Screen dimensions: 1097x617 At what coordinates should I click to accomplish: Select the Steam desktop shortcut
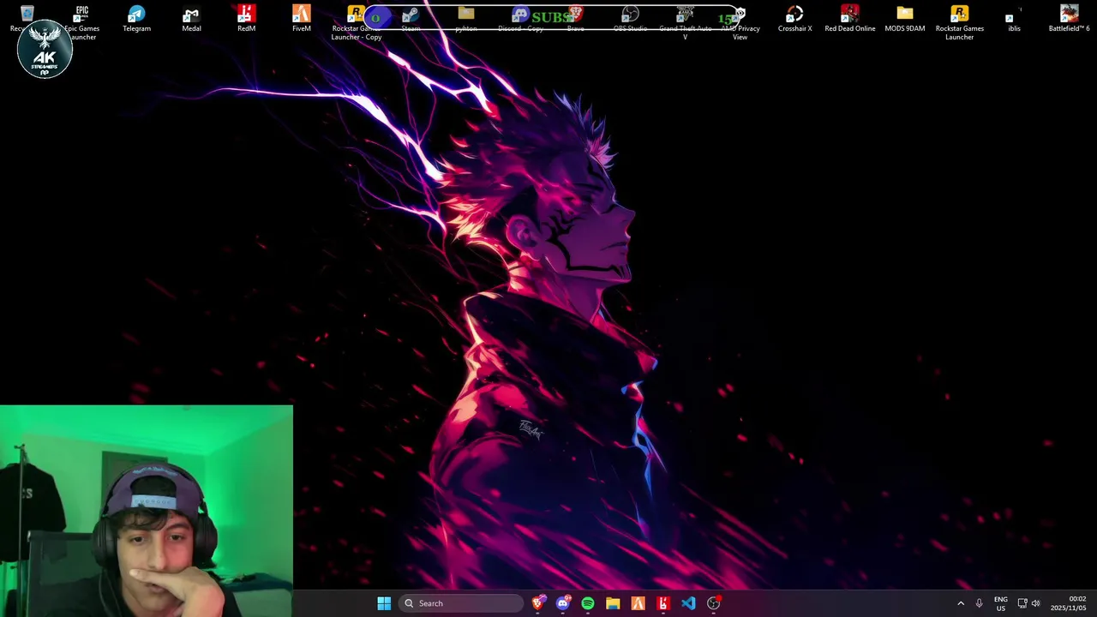pos(411,19)
